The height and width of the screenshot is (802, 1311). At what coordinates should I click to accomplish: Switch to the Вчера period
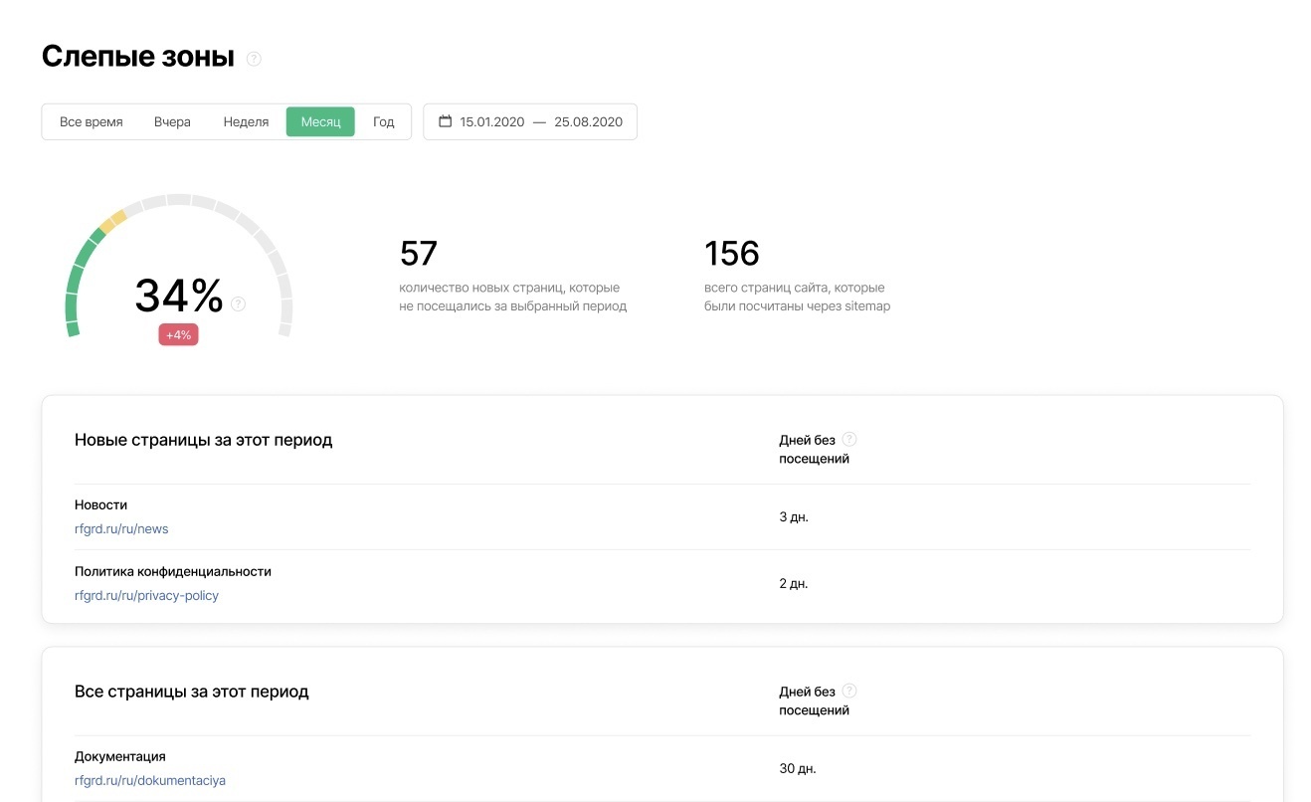pyautogui.click(x=172, y=122)
